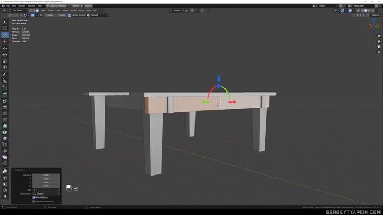The width and height of the screenshot is (383, 215).
Task: Select the Rotate tool
Action: coord(5,54)
